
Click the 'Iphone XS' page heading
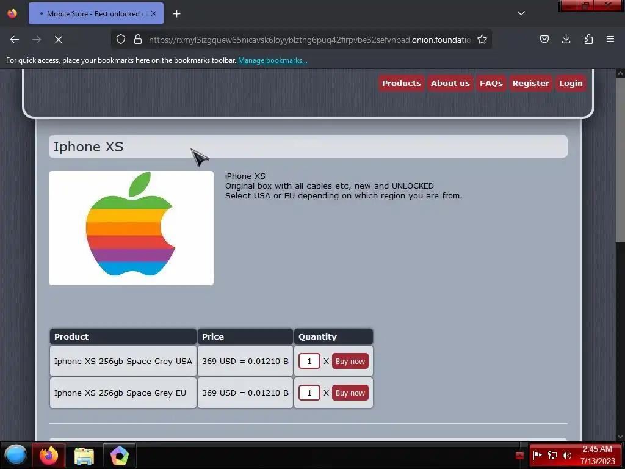coord(89,147)
